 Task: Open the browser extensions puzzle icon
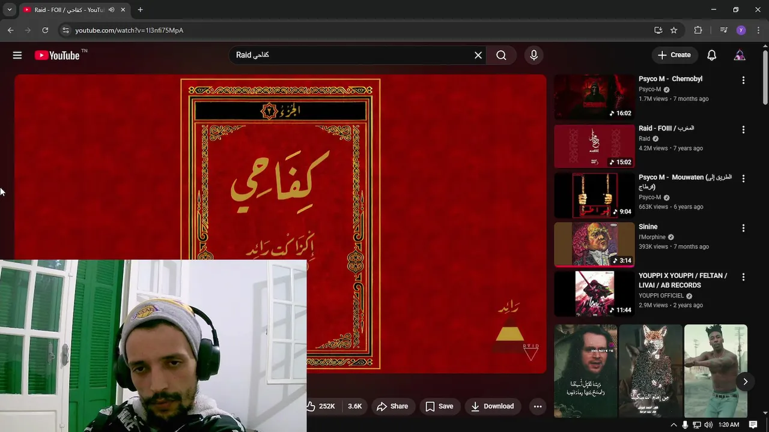pos(698,30)
